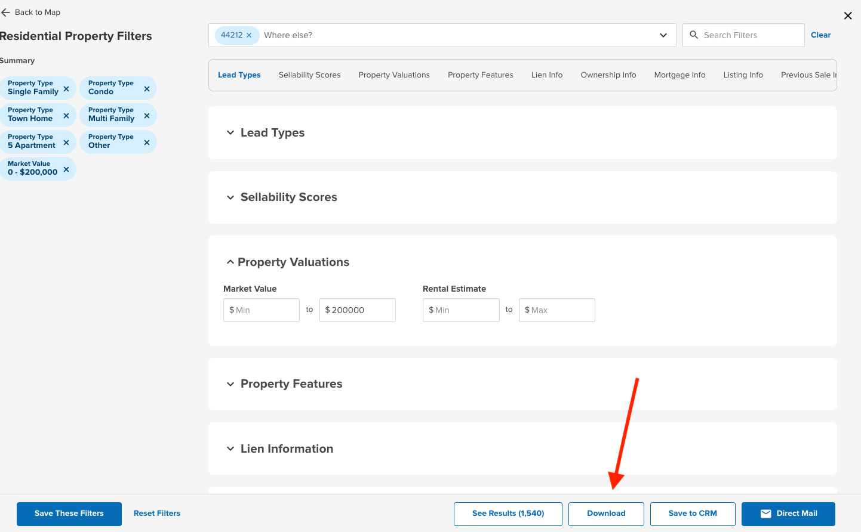Remove the 44212 zip code tag
Viewport: 861px width, 532px height.
[249, 35]
